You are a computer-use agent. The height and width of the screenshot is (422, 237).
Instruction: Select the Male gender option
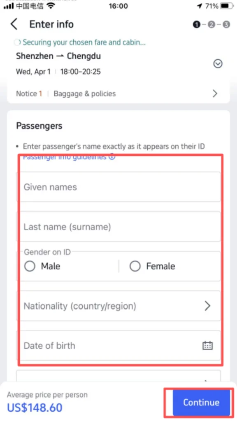tap(42, 266)
